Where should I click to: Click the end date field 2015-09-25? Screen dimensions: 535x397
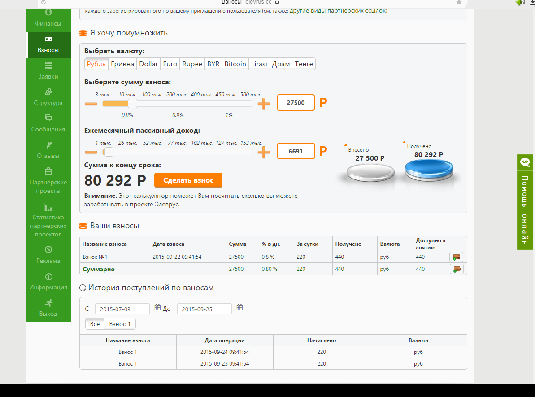[x=204, y=309]
